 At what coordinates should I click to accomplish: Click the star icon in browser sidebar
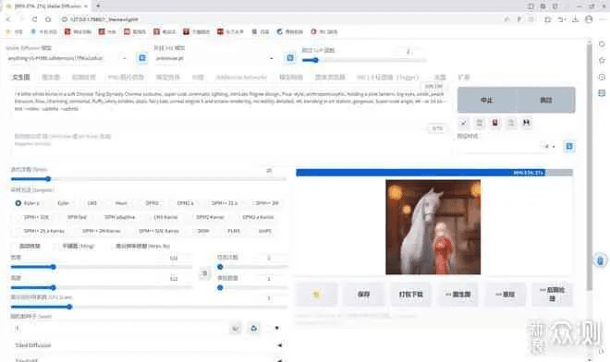click(x=602, y=60)
